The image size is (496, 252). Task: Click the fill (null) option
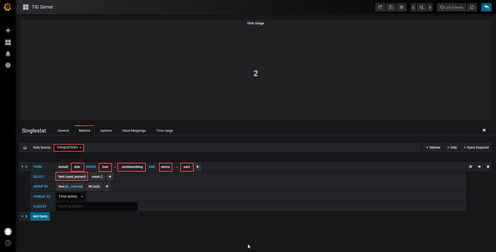pyautogui.click(x=94, y=187)
